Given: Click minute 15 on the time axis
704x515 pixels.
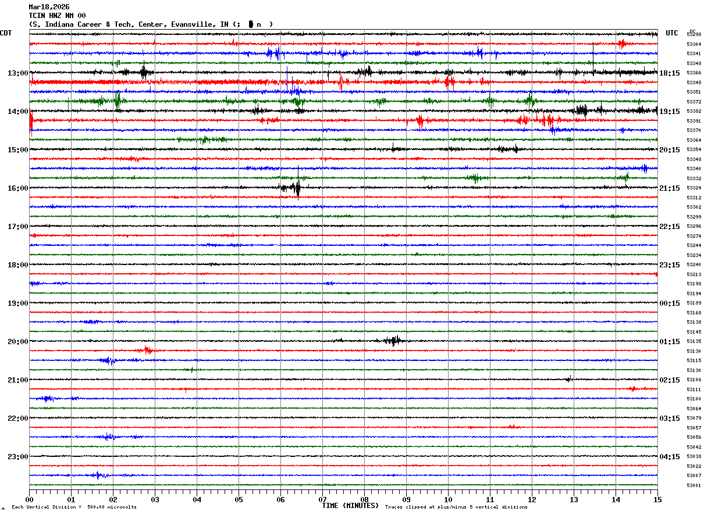Looking at the screenshot, I should click(x=657, y=500).
